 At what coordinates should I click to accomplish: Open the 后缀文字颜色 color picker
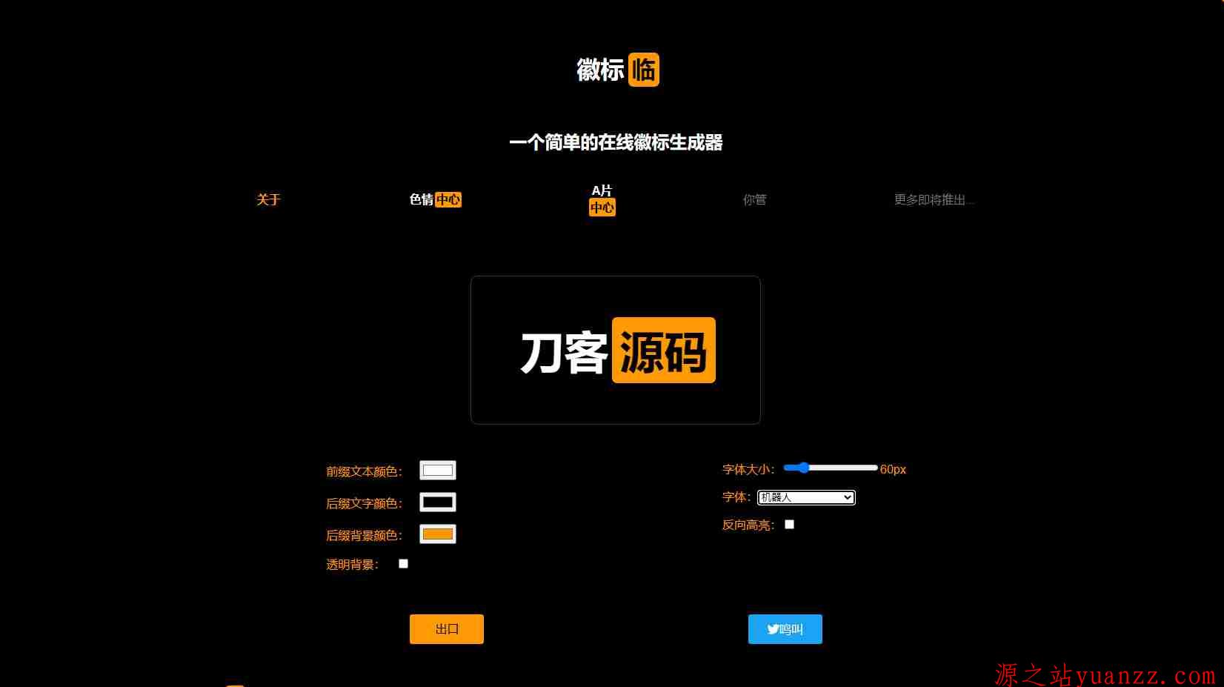click(x=438, y=502)
